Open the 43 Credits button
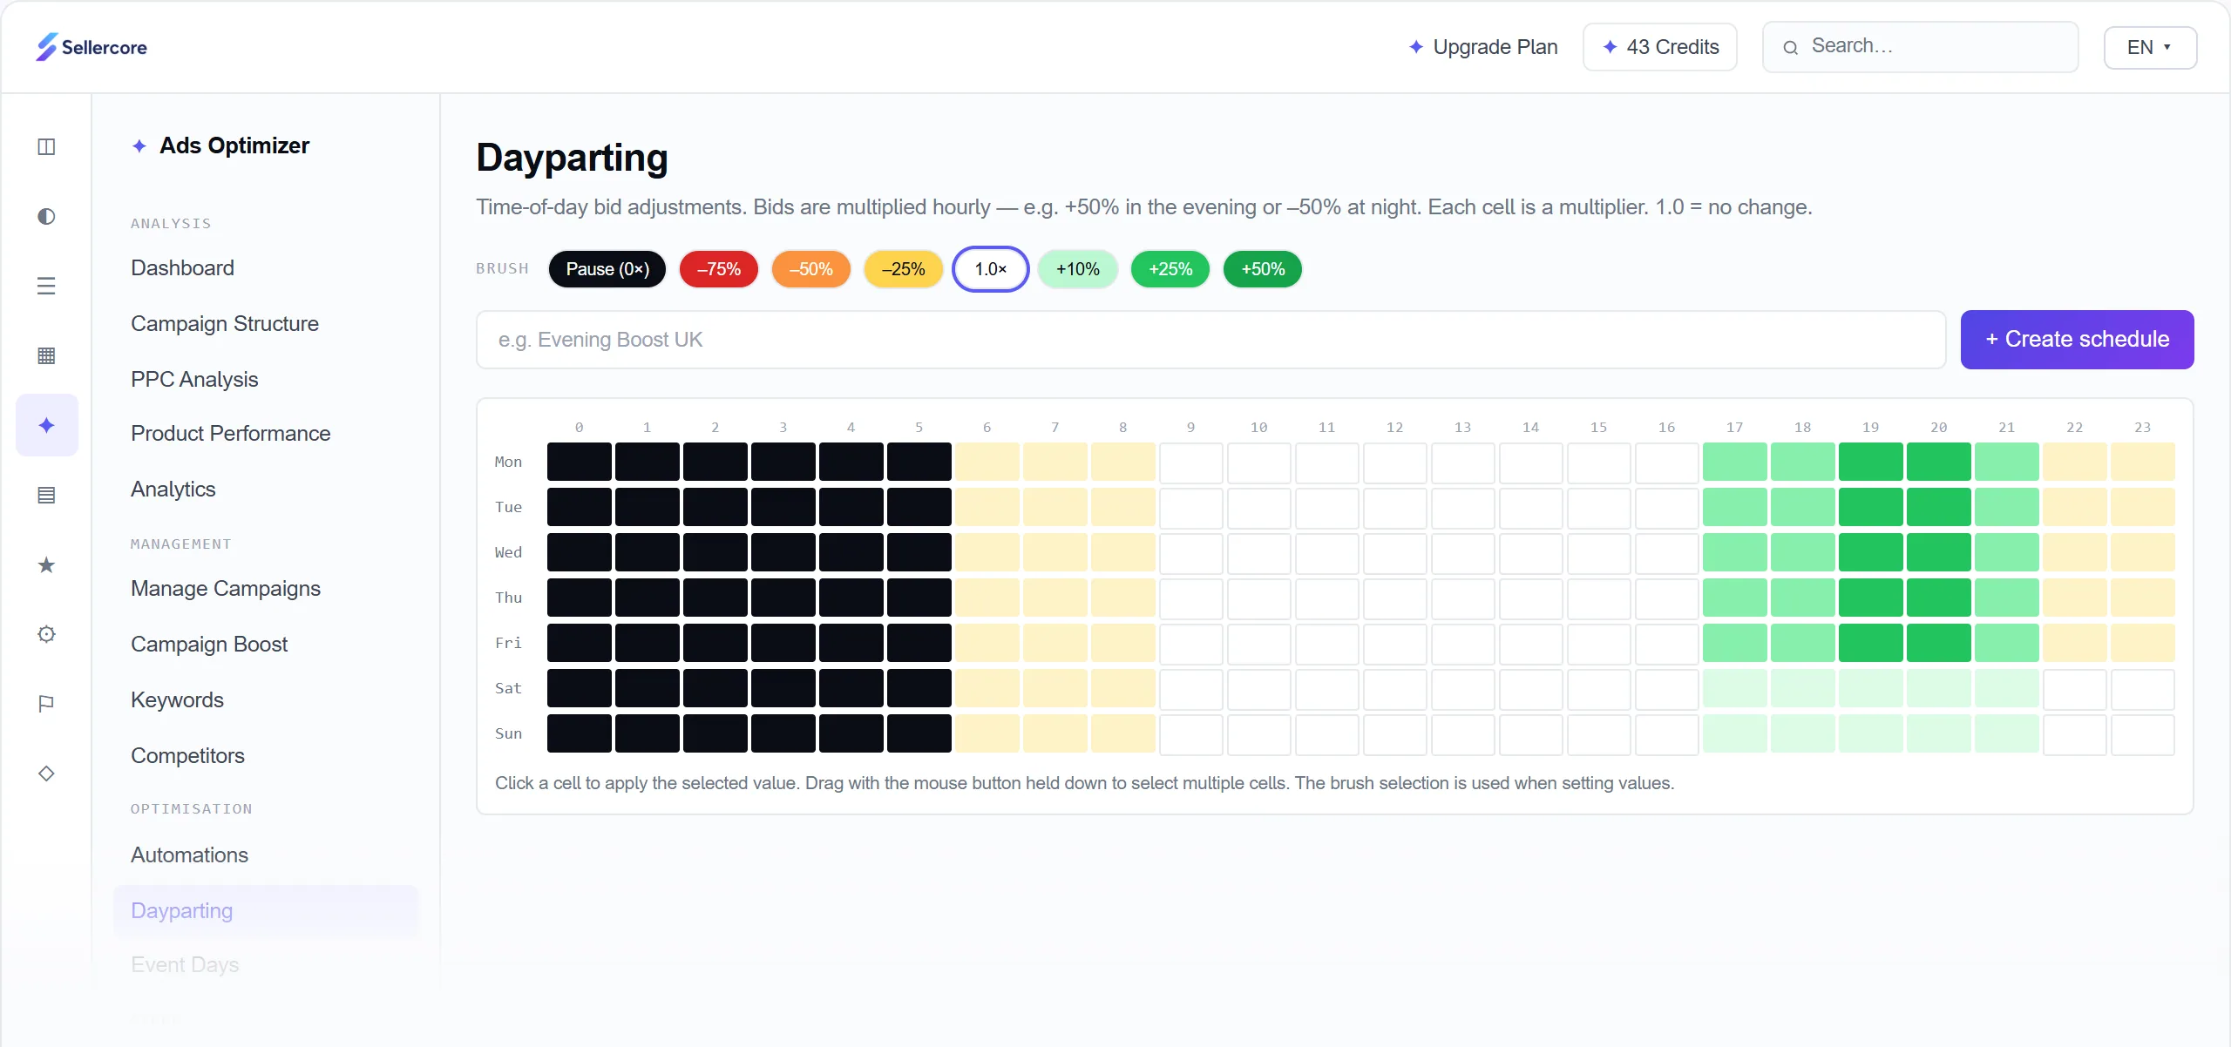Viewport: 2231px width, 1047px height. pos(1660,47)
